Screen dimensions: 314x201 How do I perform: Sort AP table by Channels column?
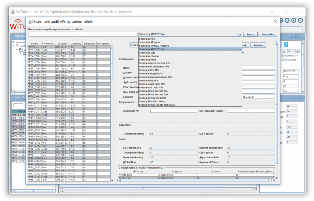point(76,44)
